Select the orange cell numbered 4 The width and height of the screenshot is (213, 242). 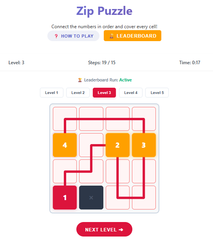pyautogui.click(x=65, y=145)
